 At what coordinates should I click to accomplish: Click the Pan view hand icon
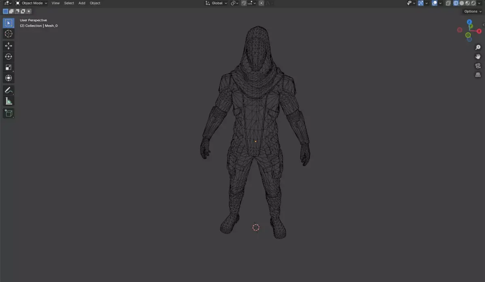click(x=478, y=56)
